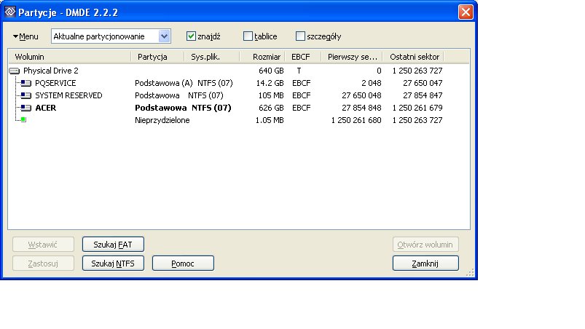This screenshot has height=329, width=585.
Task: Click the Wolumin column header
Action: pos(69,57)
